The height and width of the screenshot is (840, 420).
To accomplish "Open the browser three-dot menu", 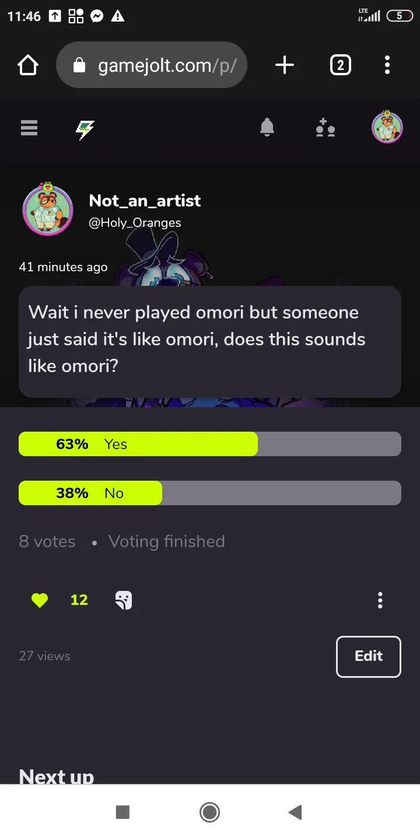I will click(387, 65).
